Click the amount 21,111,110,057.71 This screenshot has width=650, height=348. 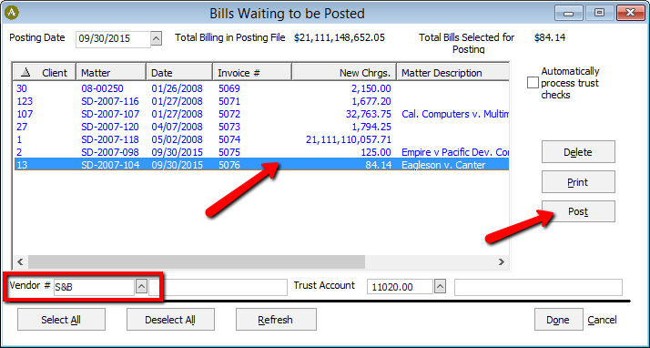click(x=349, y=139)
